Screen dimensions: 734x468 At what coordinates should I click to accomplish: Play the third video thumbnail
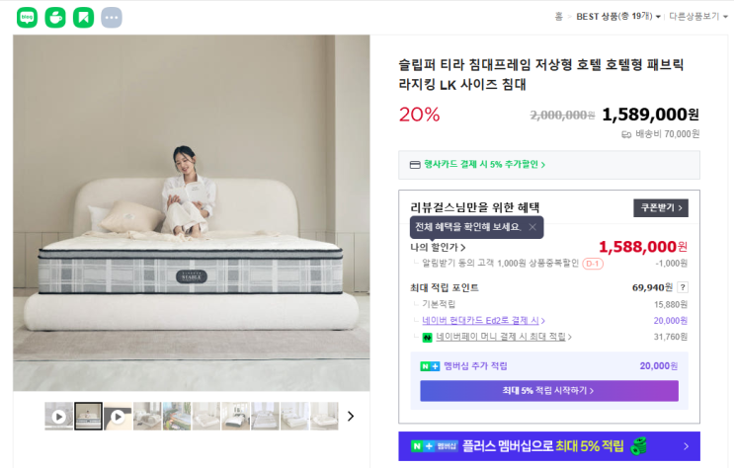[118, 416]
